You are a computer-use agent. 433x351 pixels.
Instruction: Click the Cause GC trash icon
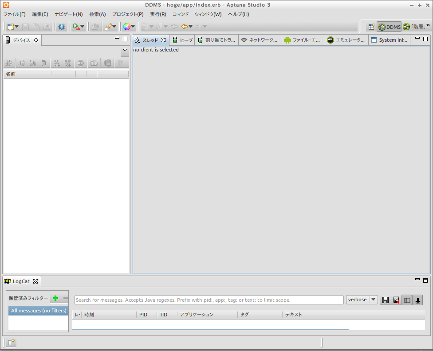tap(43, 63)
